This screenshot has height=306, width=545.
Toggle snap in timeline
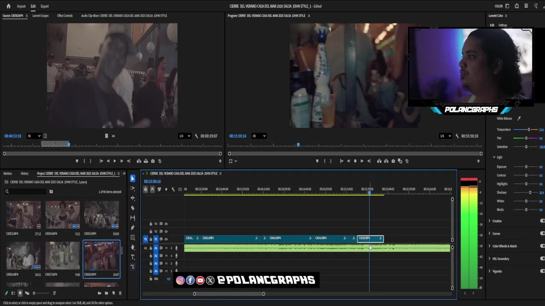[152, 189]
